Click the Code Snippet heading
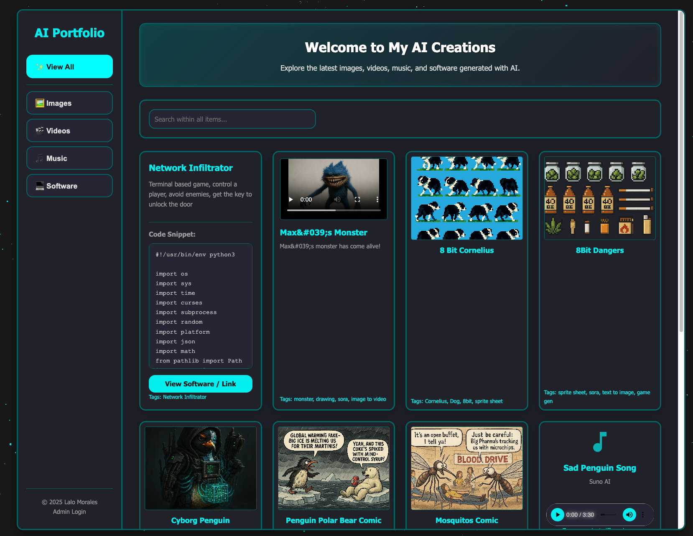Screen dimensions: 693x536 pyautogui.click(x=172, y=234)
